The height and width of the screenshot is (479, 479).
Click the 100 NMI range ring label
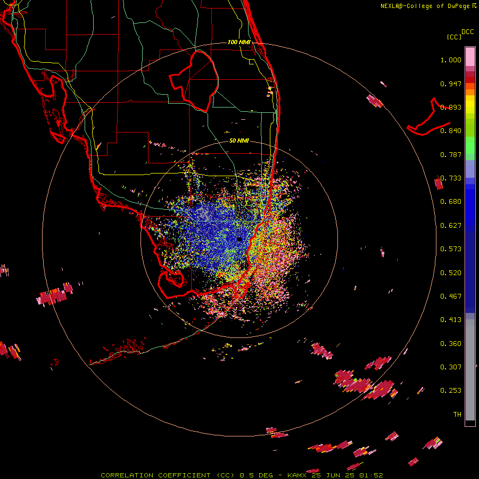[x=239, y=42]
